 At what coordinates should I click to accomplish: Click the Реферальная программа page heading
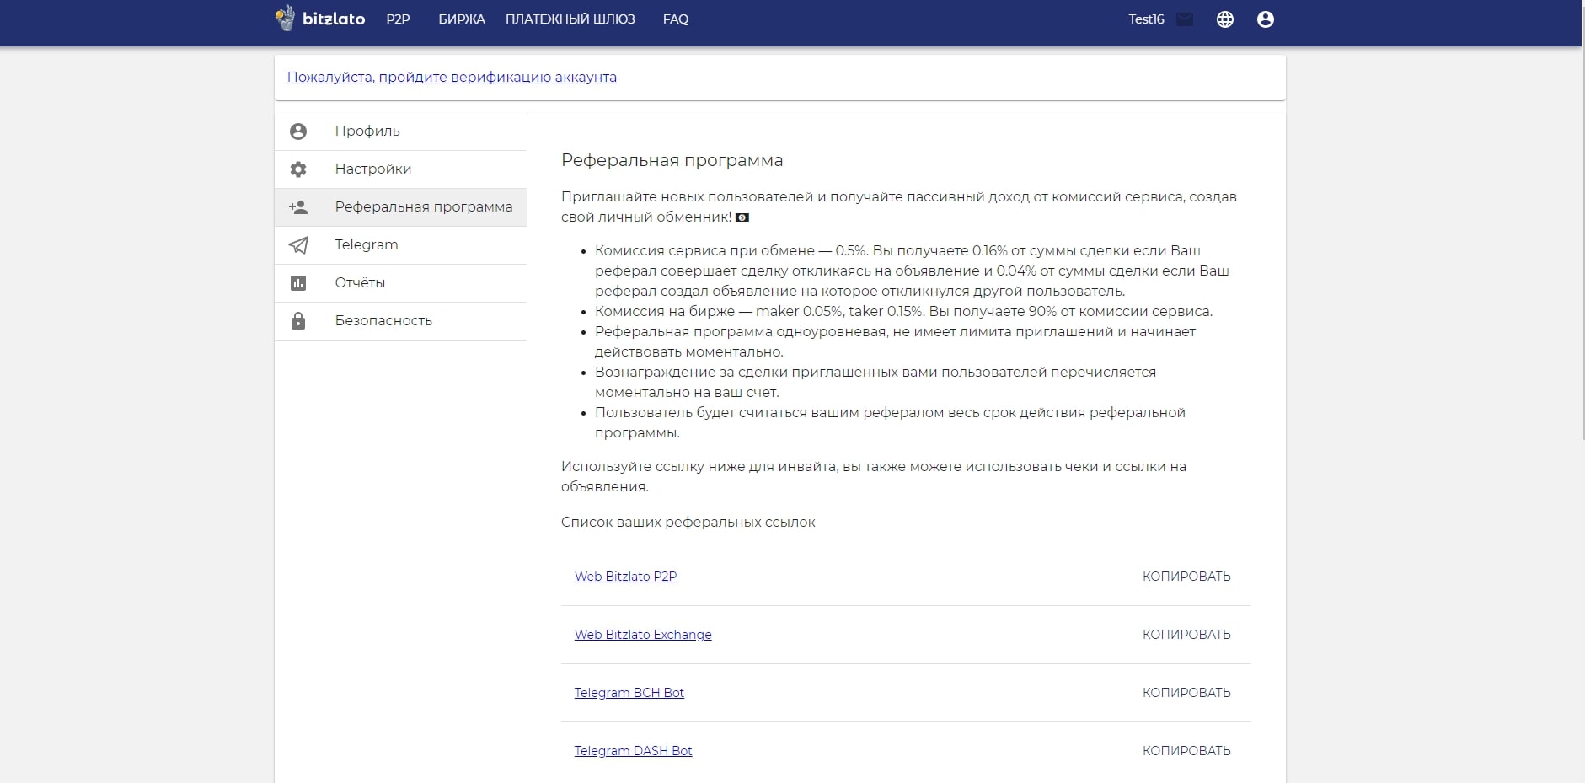[672, 160]
